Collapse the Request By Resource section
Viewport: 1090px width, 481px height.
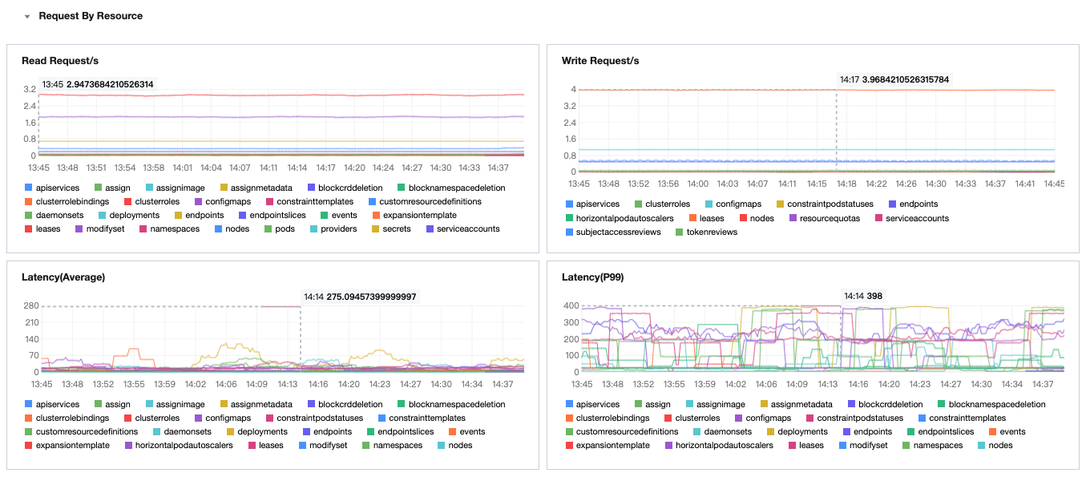pyautogui.click(x=27, y=16)
